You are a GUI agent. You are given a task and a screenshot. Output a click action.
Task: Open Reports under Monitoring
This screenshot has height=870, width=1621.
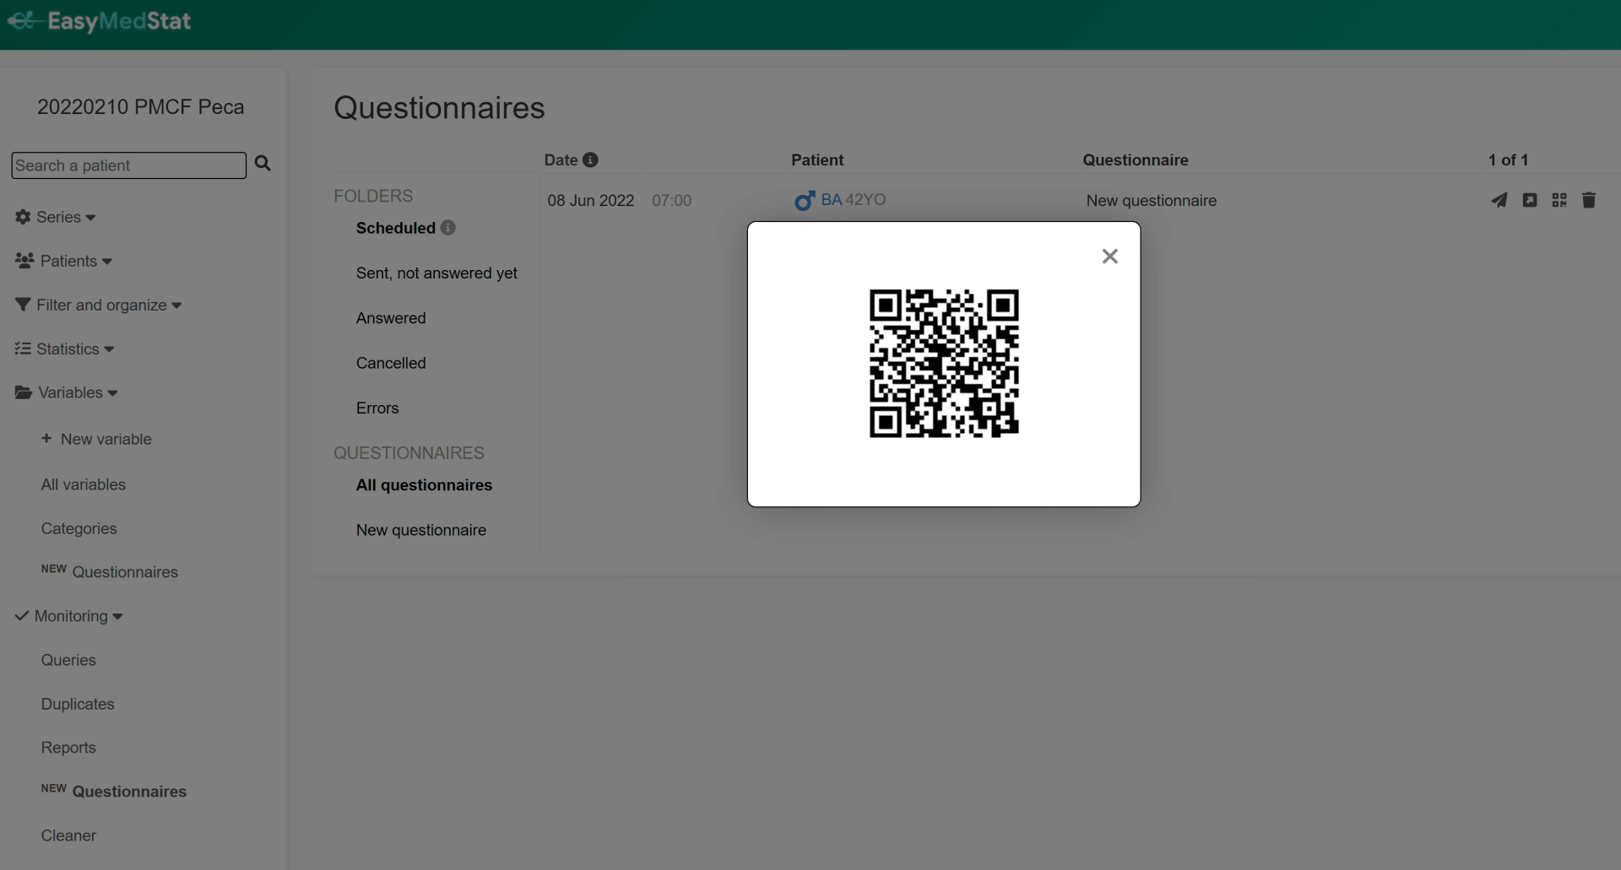(x=68, y=748)
